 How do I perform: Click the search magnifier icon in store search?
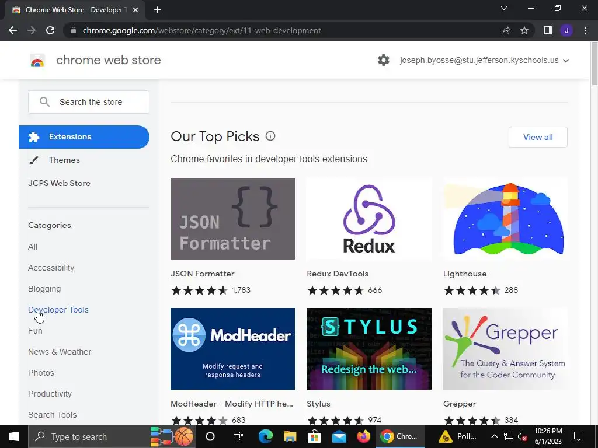pos(44,101)
